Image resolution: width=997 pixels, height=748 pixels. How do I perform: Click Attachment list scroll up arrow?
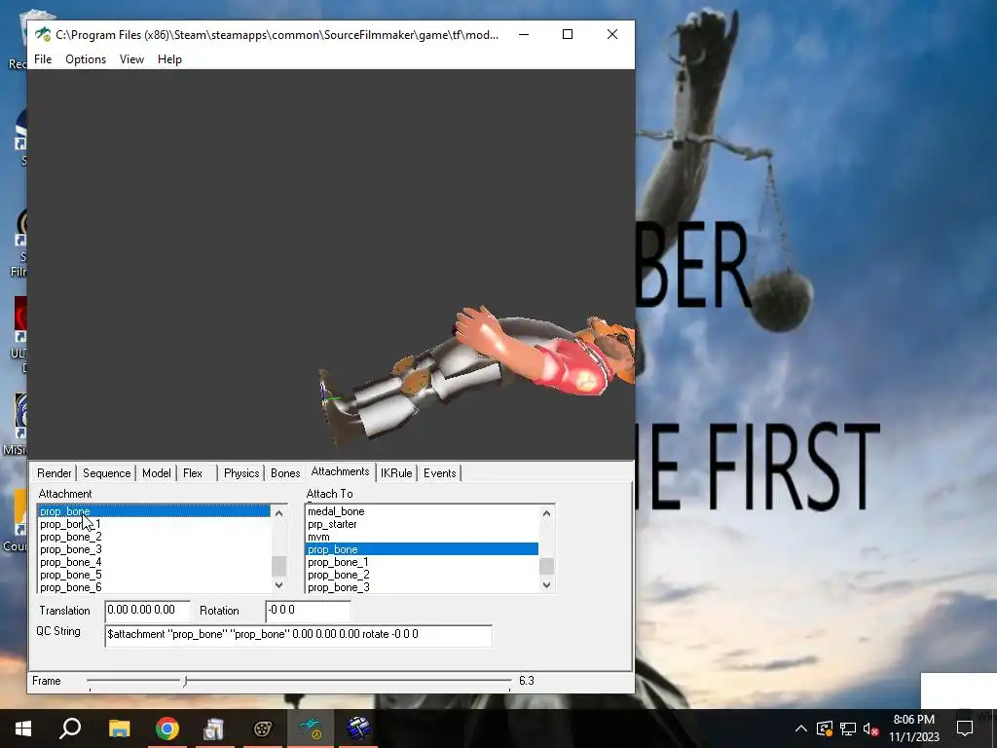tap(278, 513)
